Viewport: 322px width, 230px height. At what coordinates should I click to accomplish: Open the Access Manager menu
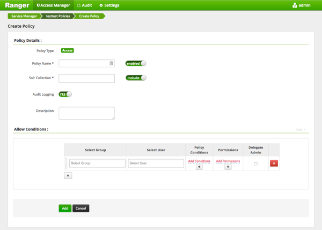(53, 5)
